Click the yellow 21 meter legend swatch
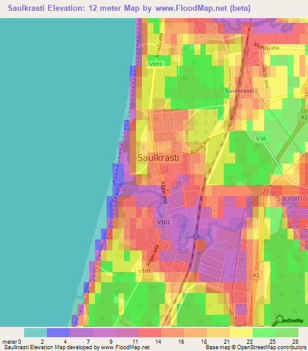This screenshot has width=308, height=351. tap(241, 332)
